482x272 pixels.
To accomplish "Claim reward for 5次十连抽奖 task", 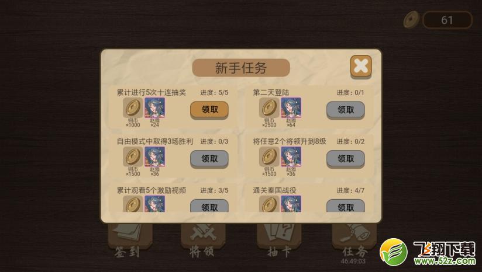I will (x=209, y=110).
